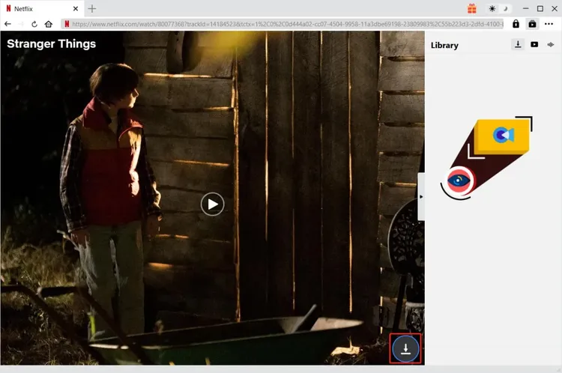Click the download button on the video
Viewport: 562px width, 373px height.
(x=405, y=348)
